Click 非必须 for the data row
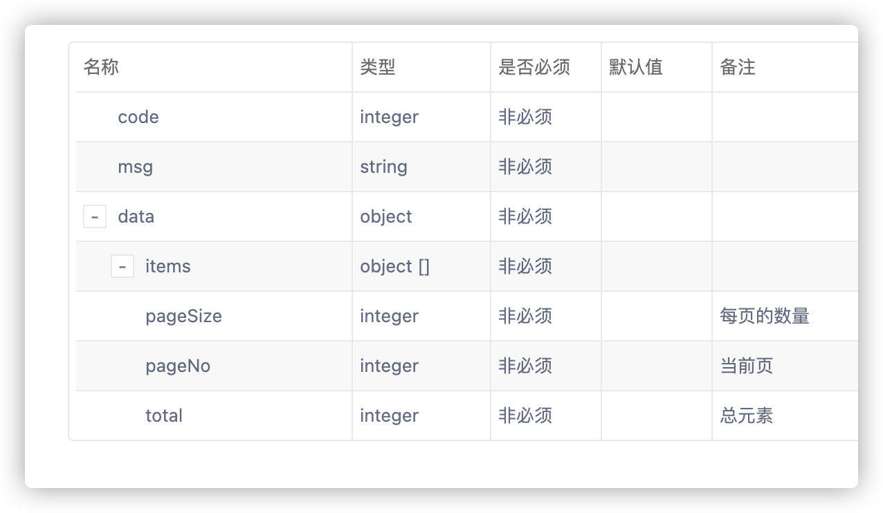Viewport: 883px width, 513px height. [525, 216]
